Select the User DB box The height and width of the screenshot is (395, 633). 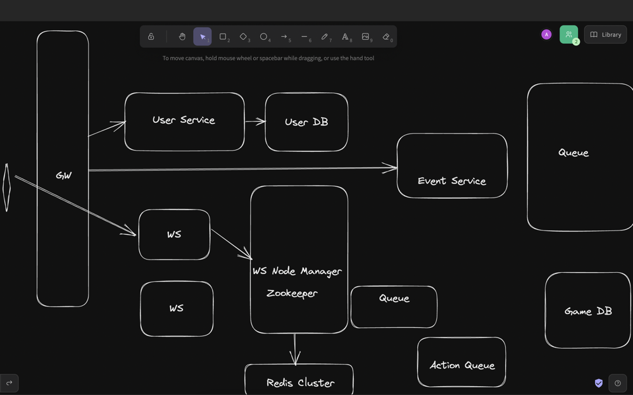tap(306, 122)
